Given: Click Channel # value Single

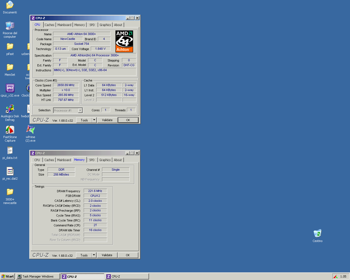Looking at the screenshot, I should click(x=116, y=170).
